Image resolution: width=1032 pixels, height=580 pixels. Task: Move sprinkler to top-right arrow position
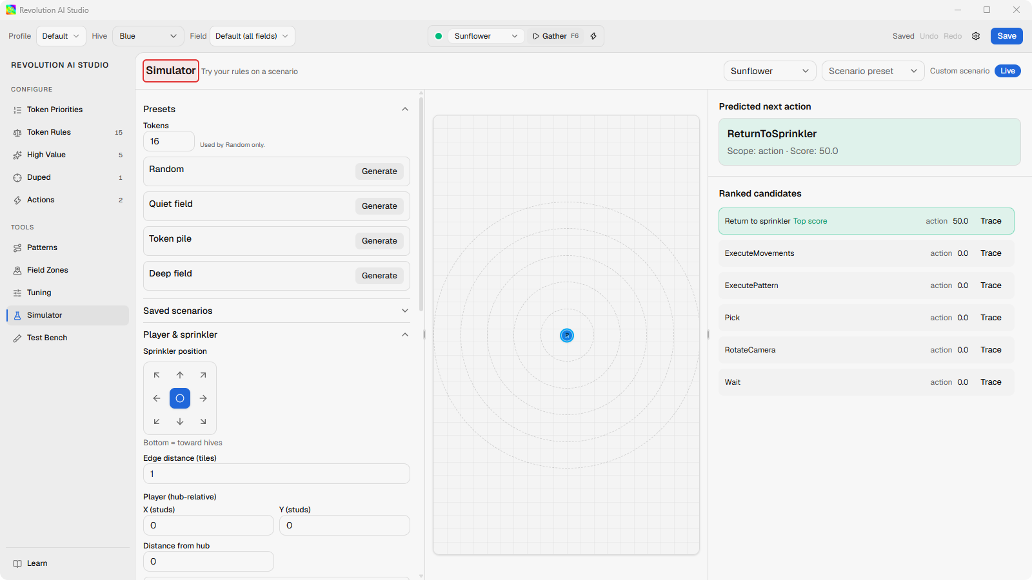pyautogui.click(x=203, y=375)
